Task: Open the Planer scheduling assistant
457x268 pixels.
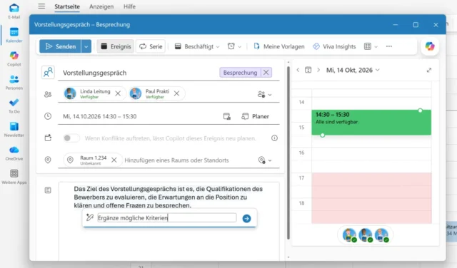Action: coord(256,116)
